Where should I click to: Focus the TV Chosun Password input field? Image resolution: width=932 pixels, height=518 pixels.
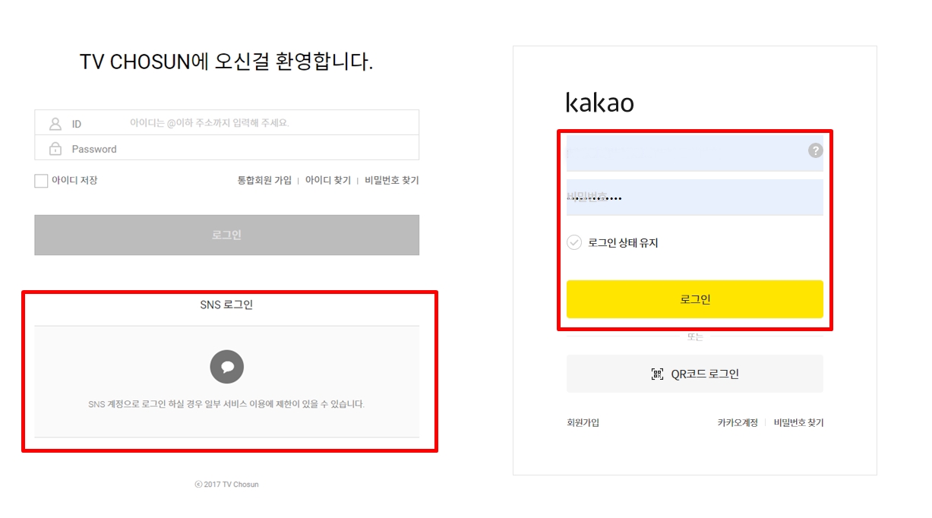click(x=226, y=148)
